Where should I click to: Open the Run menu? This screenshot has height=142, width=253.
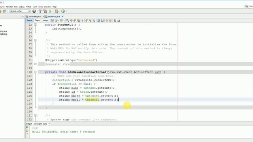pos(16,7)
